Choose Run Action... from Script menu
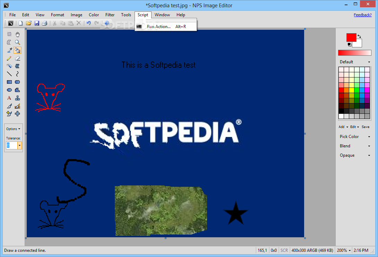 tap(166, 26)
